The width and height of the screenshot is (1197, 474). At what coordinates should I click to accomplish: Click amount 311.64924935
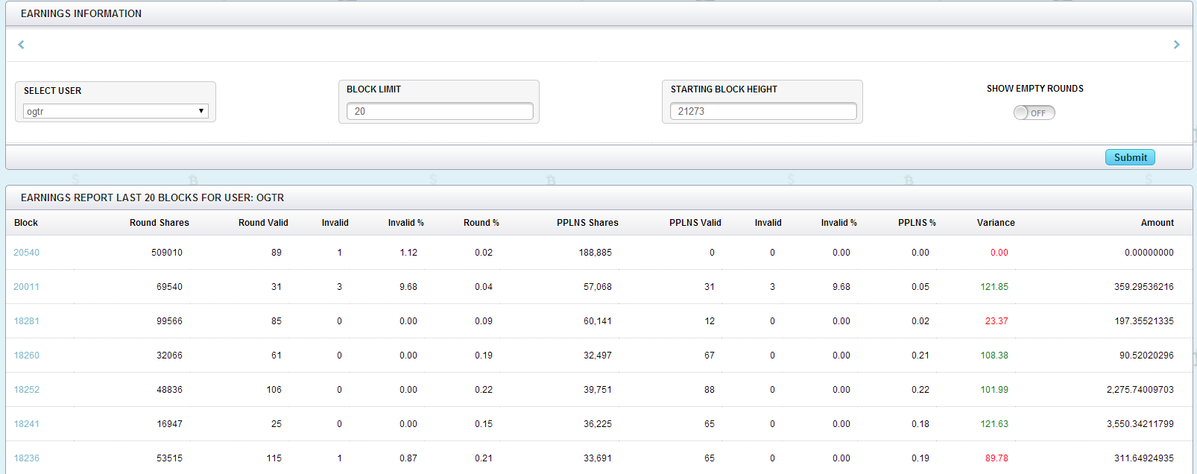1144,458
